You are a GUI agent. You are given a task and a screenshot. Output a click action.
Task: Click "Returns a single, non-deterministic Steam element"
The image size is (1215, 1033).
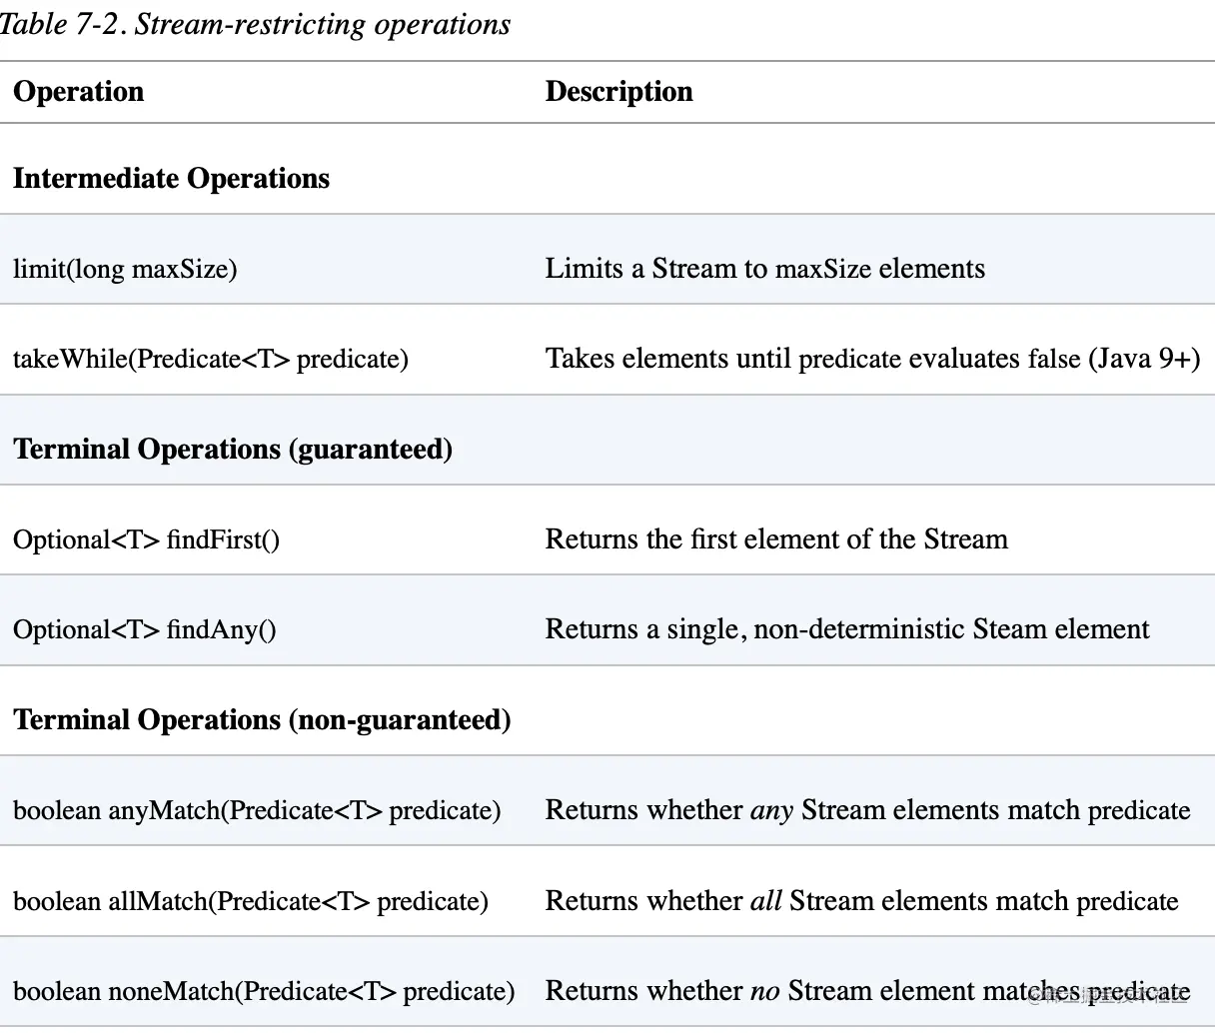pyautogui.click(x=846, y=629)
